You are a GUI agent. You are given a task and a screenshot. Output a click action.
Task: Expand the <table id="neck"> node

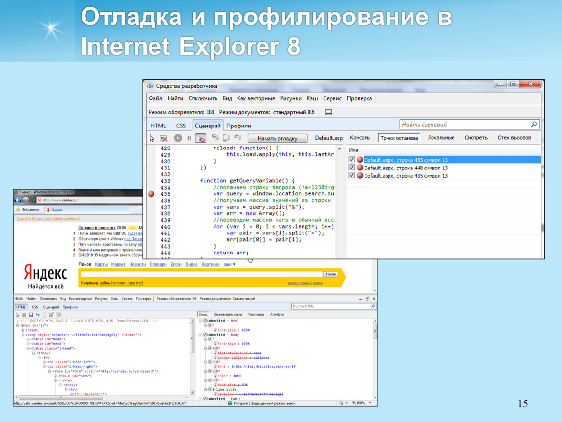click(28, 344)
